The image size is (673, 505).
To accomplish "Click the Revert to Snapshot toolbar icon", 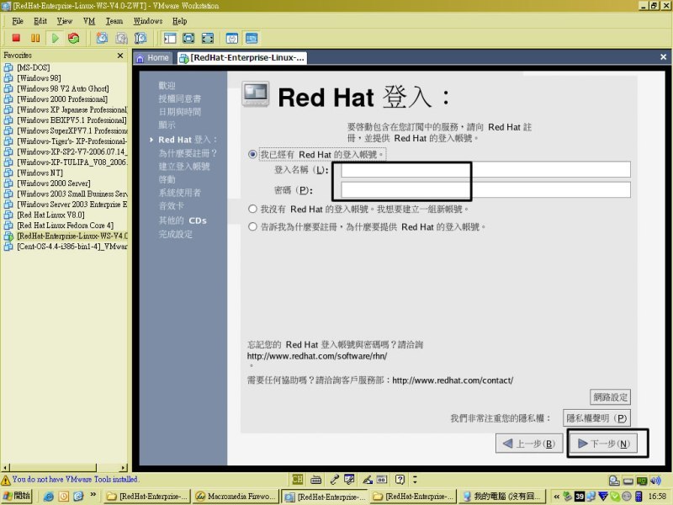I will [121, 38].
